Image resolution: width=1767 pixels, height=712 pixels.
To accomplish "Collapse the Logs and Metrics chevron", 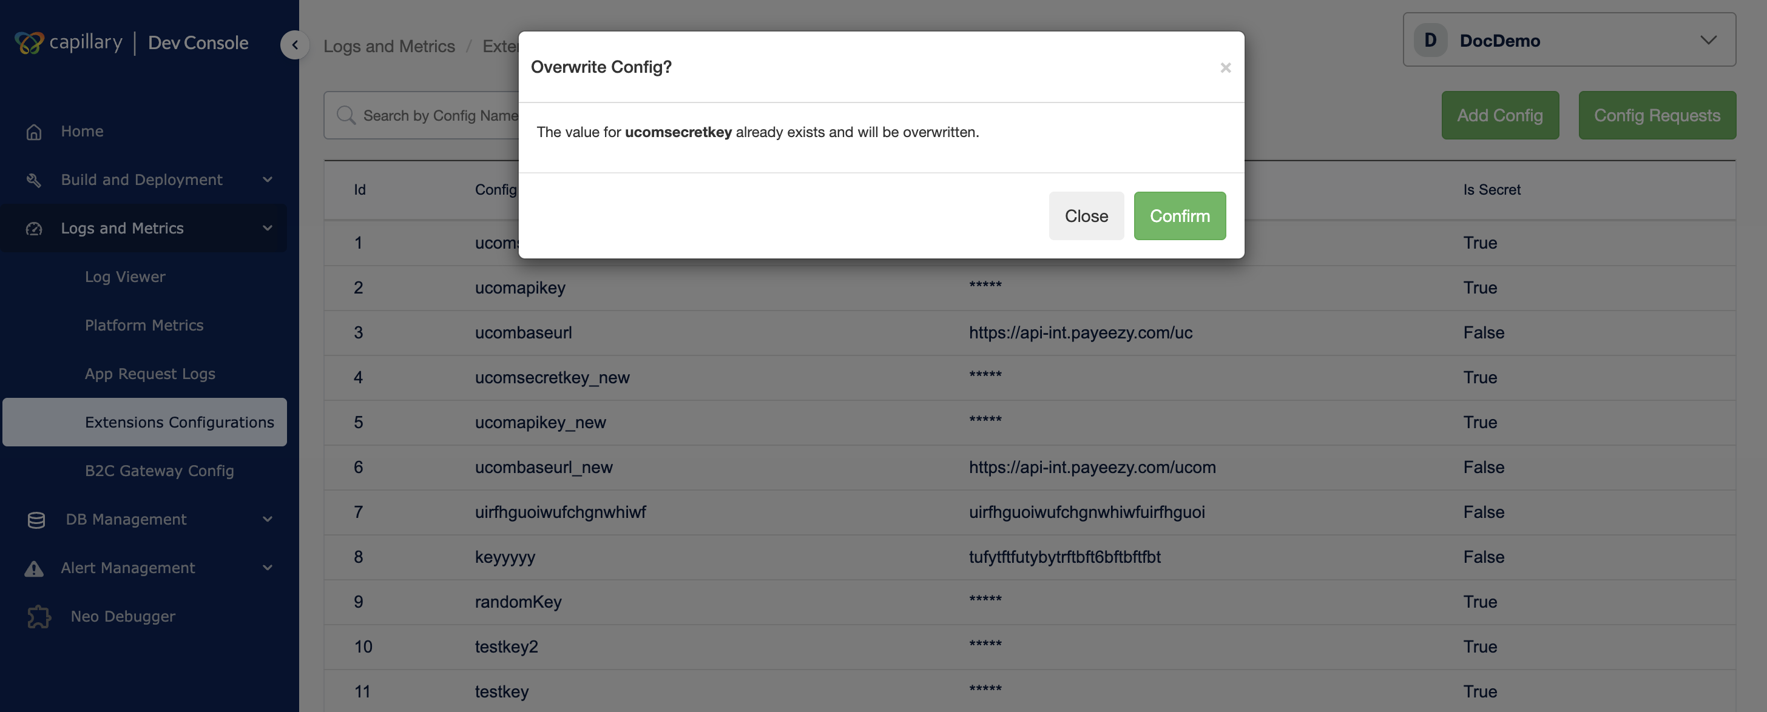I will point(268,228).
